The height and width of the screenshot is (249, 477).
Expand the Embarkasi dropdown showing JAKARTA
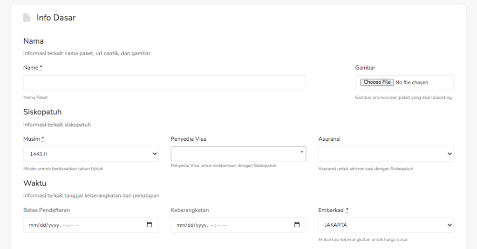point(386,225)
